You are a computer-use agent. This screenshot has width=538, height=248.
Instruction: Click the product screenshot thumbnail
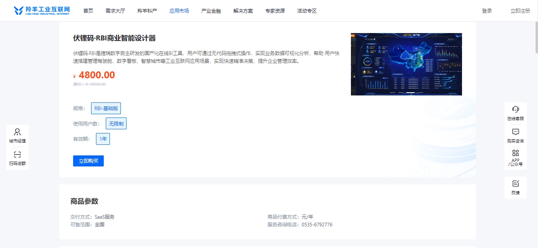(x=406, y=64)
